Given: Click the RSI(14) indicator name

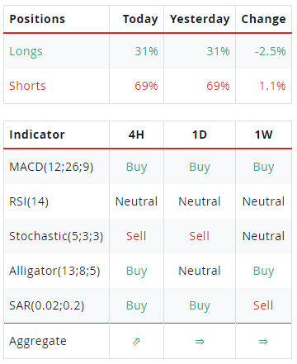Looking at the screenshot, I should tap(29, 201).
